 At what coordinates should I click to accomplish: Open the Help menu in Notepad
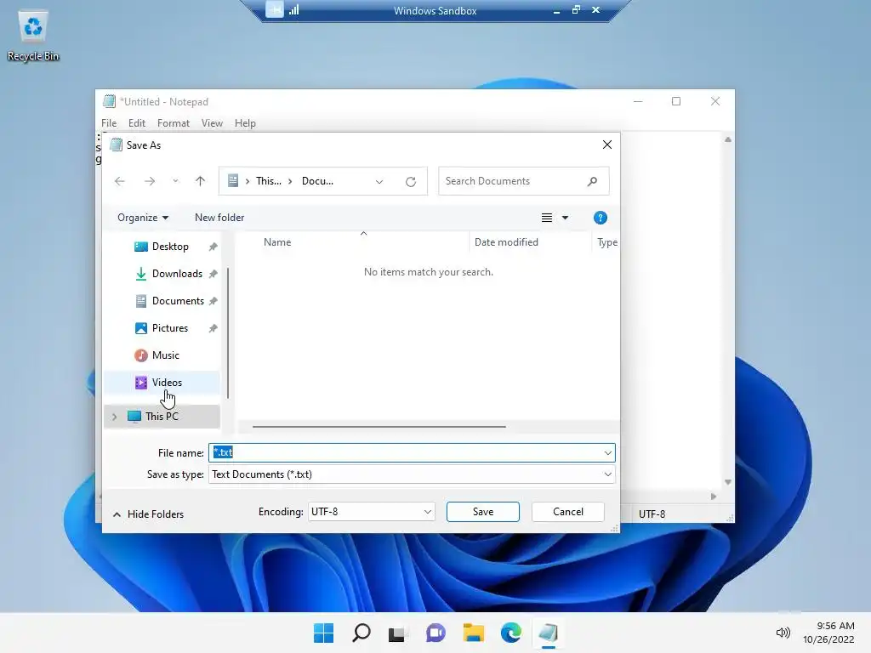click(x=245, y=123)
